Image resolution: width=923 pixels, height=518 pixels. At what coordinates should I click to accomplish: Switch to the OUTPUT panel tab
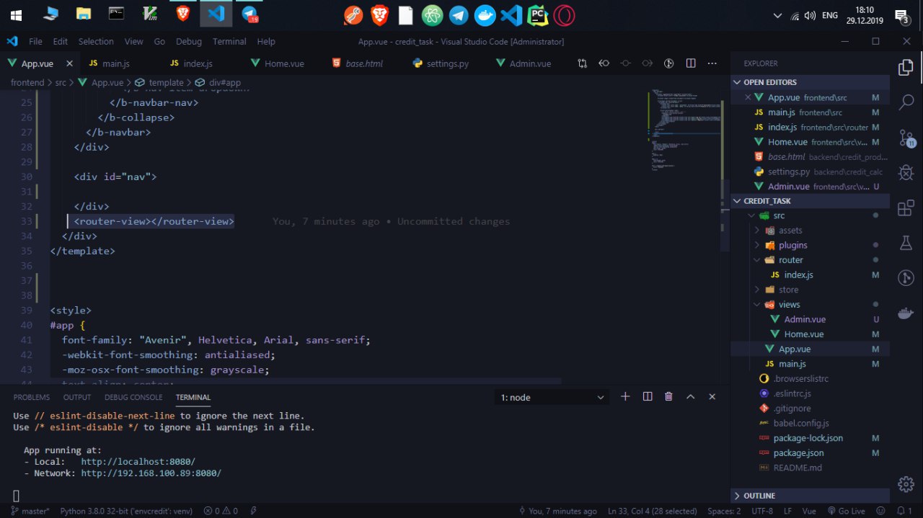coord(77,397)
